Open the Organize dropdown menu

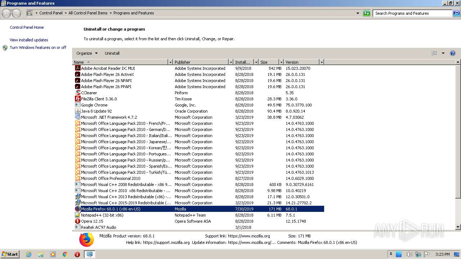tap(87, 53)
